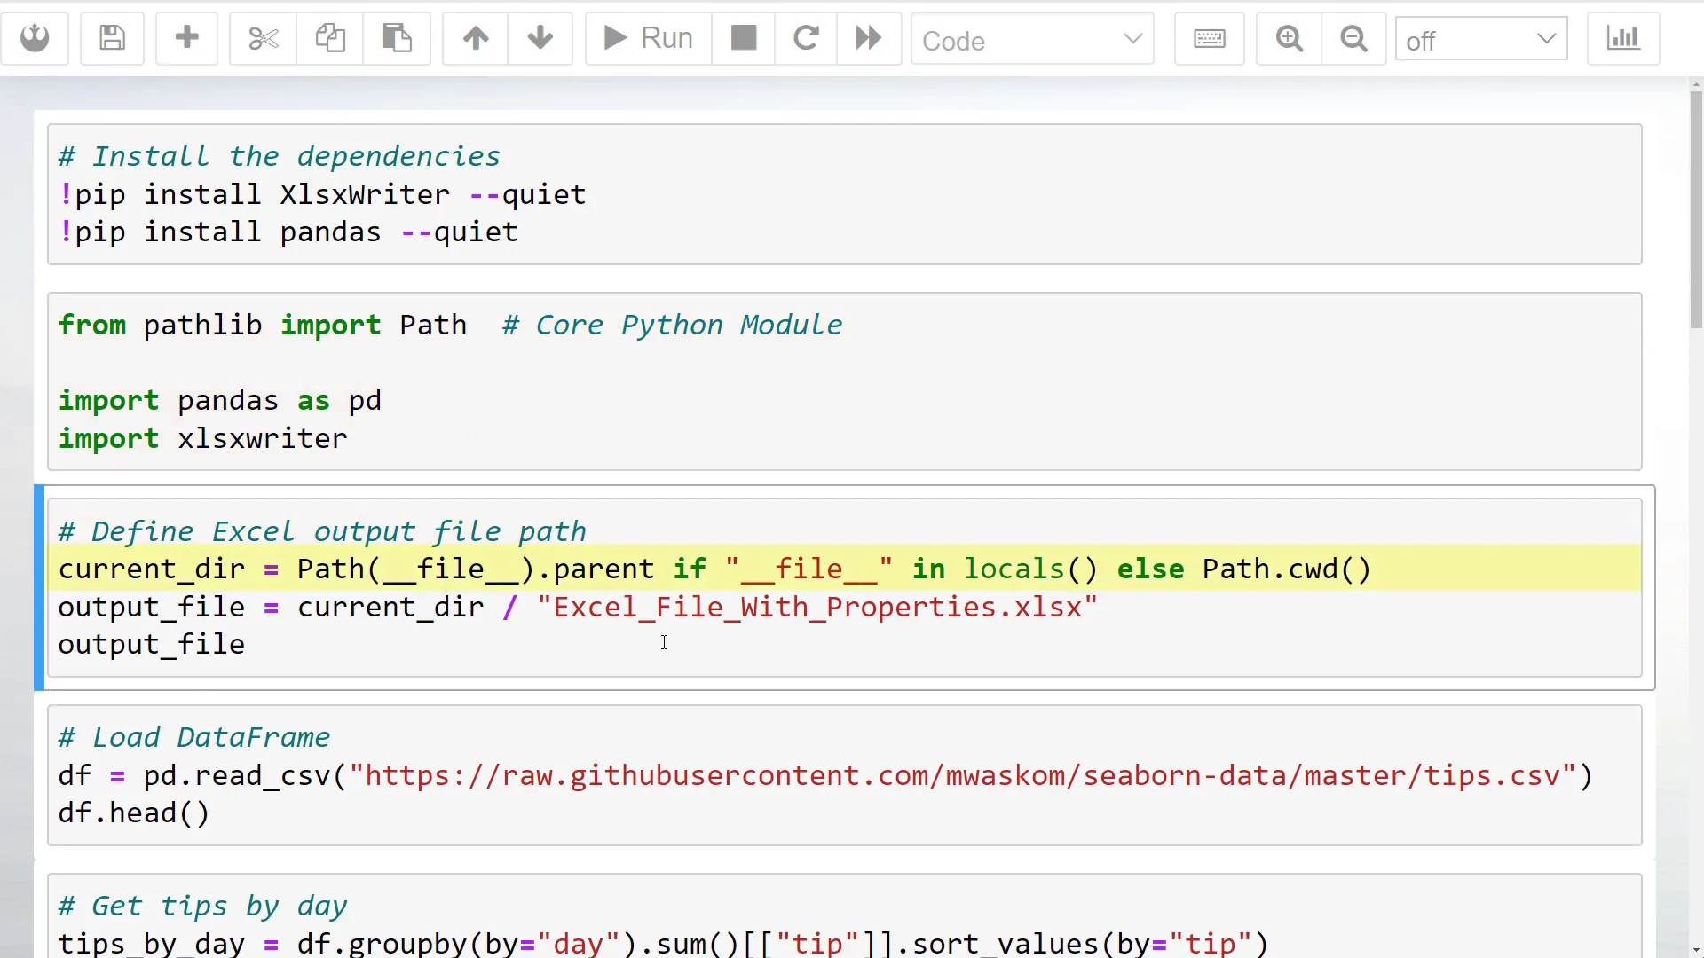Zoom out with magnifier minus icon
Viewport: 1704px width, 958px height.
1353,38
